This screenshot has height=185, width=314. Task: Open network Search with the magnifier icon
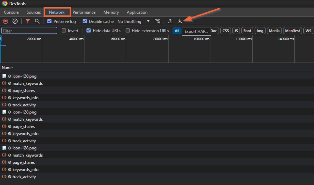37,21
